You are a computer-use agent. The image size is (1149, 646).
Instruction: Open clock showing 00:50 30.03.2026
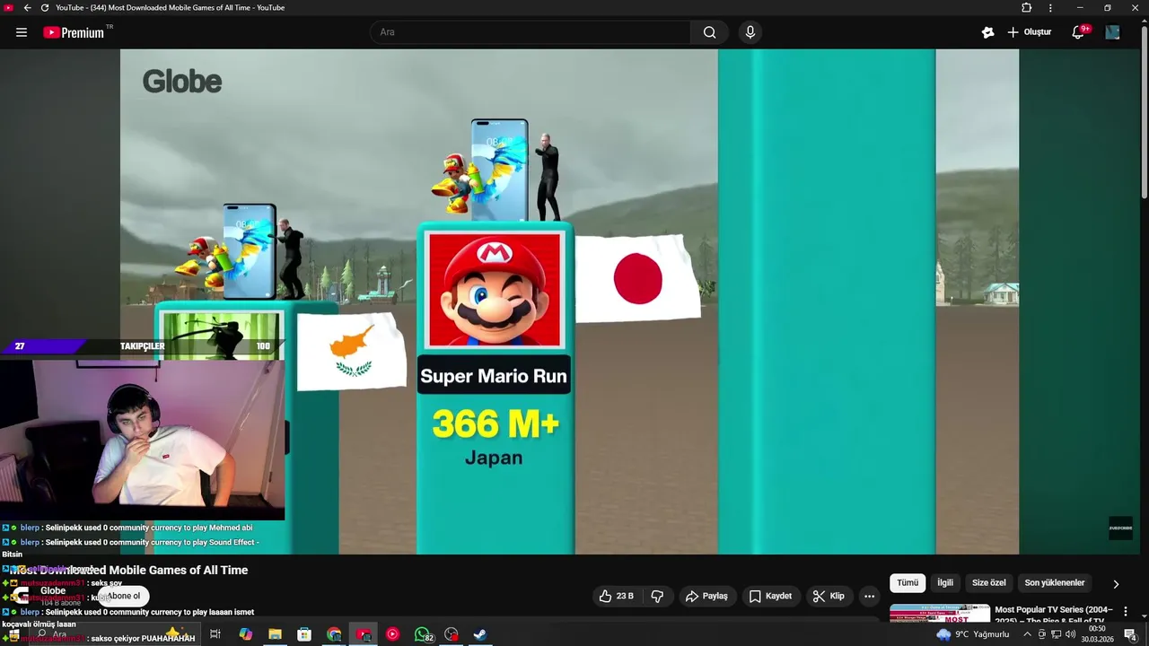tap(1097, 634)
